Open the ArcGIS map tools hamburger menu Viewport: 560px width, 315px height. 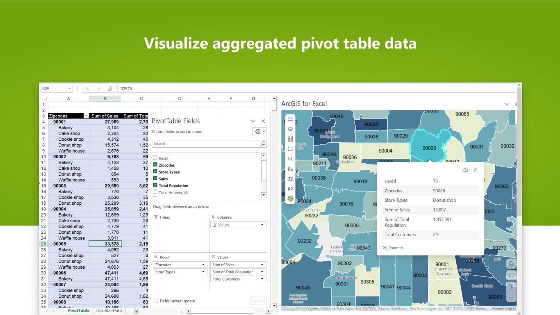click(290, 119)
